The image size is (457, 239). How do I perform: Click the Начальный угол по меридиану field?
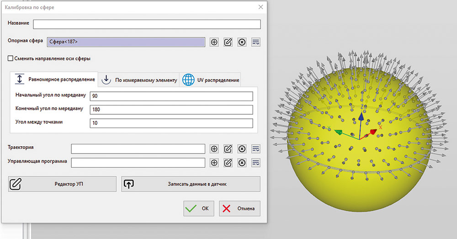pos(171,96)
